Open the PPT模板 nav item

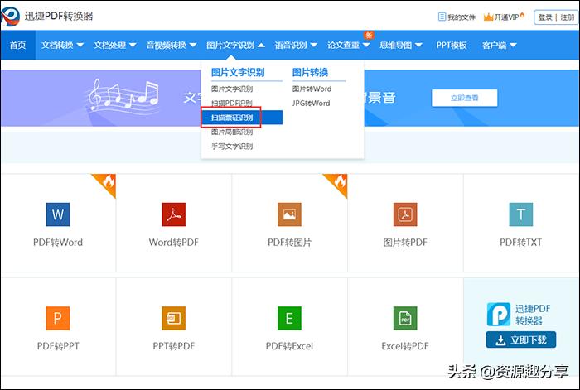(x=452, y=45)
